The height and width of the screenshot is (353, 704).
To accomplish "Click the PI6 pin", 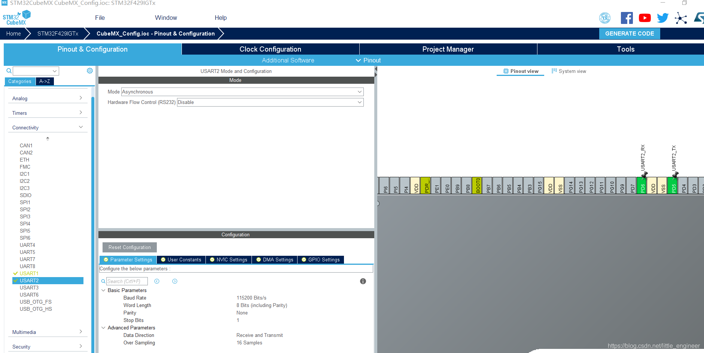I will (x=384, y=185).
